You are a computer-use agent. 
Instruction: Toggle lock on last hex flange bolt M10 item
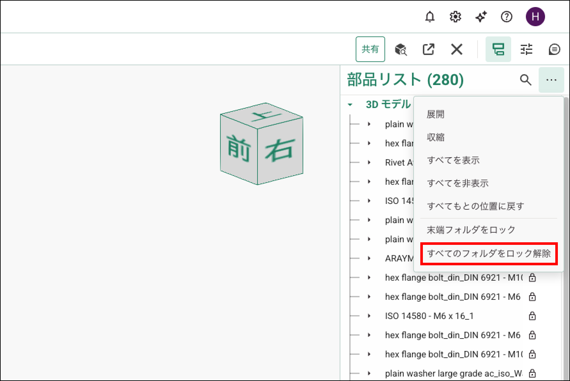[x=532, y=354]
